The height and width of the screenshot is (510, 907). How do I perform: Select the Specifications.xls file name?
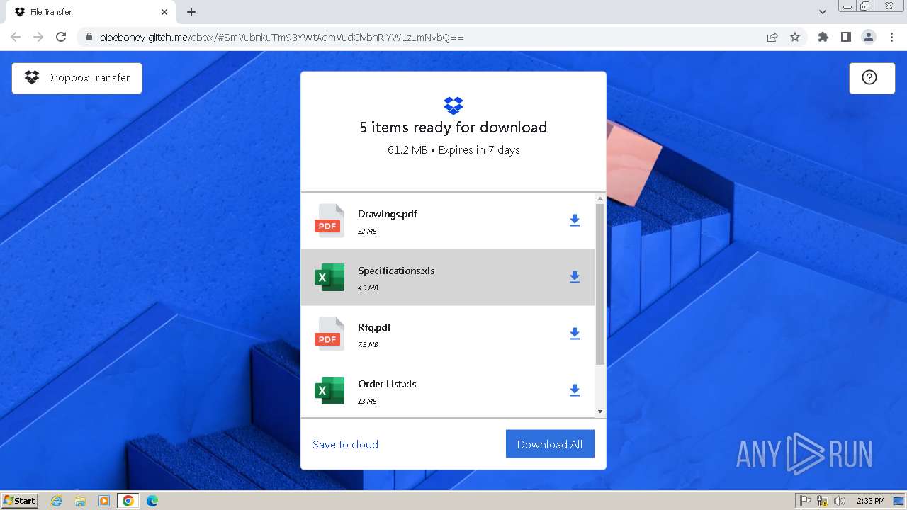tap(396, 271)
